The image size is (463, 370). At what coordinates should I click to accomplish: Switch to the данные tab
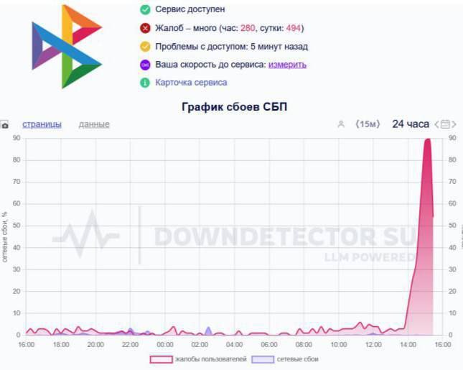(x=94, y=124)
